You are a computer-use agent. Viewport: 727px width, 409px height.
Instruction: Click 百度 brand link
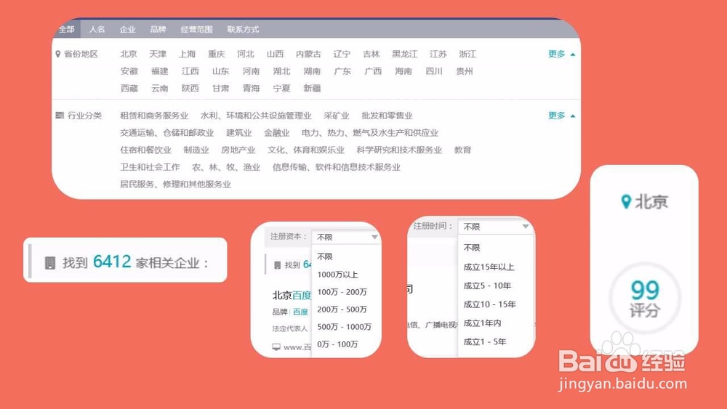300,312
